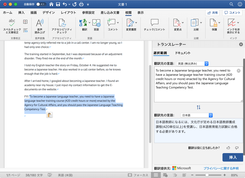Screen dimensions: 245x178
Task: Close the Translator (トランスレーター) pane
Action: click(241, 44)
